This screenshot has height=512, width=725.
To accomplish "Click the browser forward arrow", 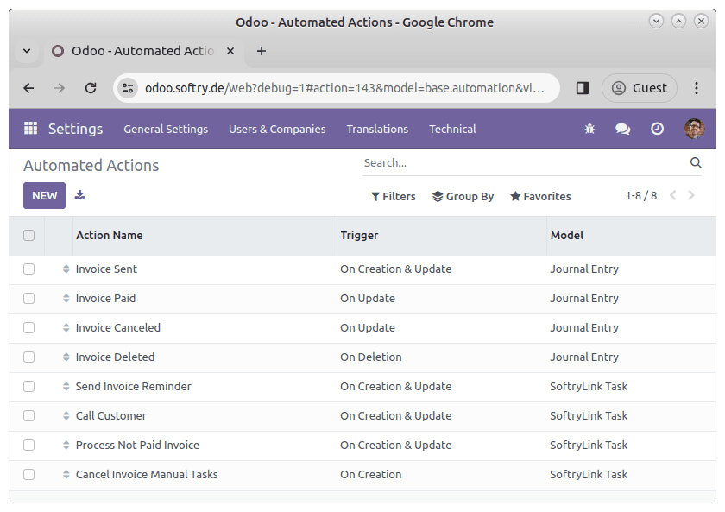I will 60,88.
